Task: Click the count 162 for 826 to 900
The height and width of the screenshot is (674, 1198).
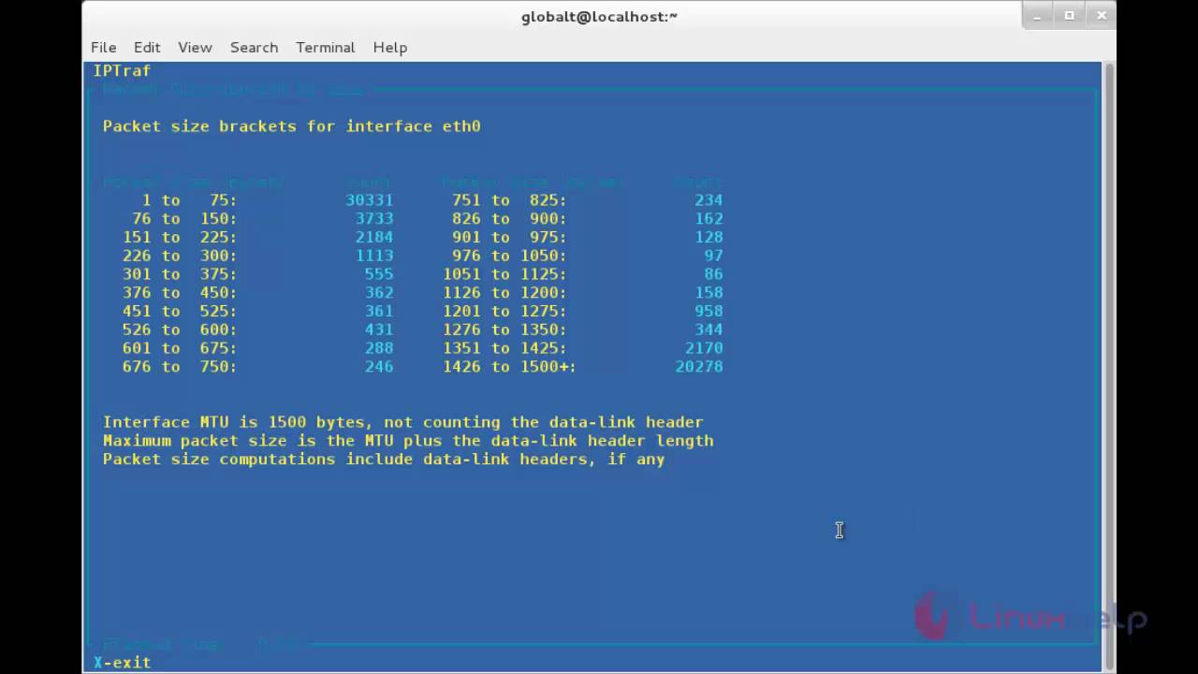Action: tap(709, 218)
